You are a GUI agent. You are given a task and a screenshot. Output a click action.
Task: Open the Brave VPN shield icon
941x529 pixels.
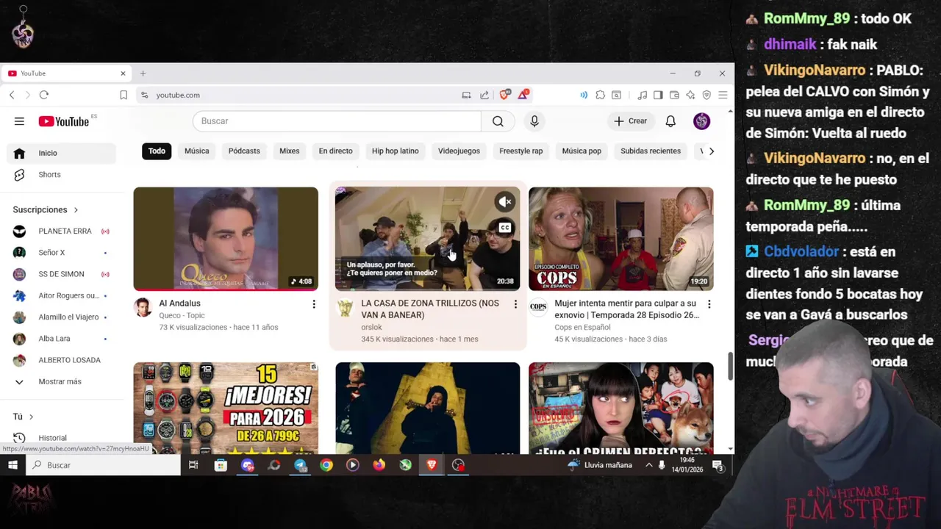point(706,95)
